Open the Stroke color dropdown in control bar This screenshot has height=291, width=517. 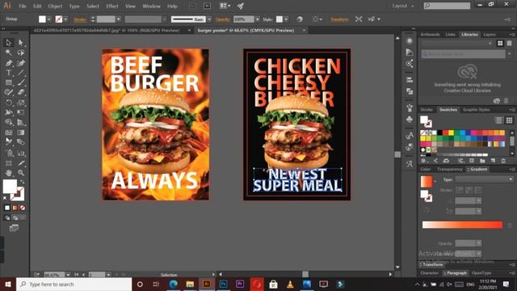click(x=65, y=19)
